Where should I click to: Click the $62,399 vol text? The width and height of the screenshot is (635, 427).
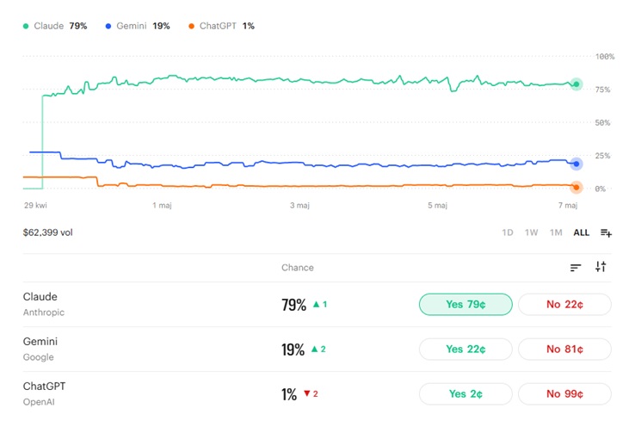[48, 232]
